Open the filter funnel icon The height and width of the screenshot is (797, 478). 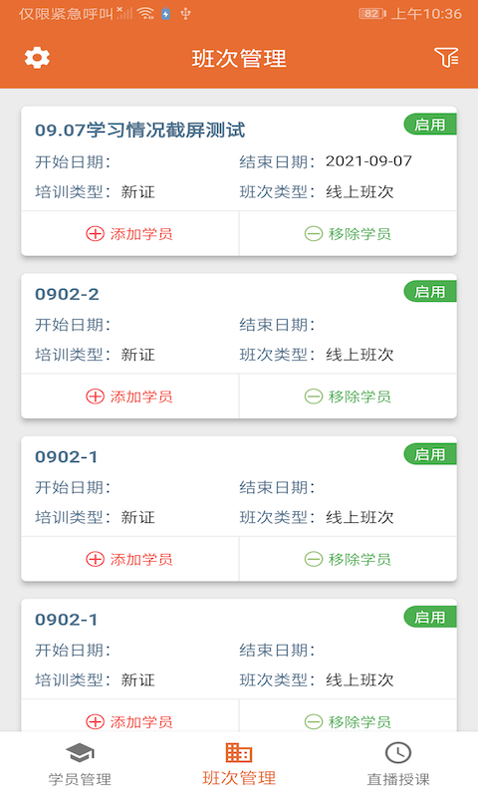(x=446, y=58)
